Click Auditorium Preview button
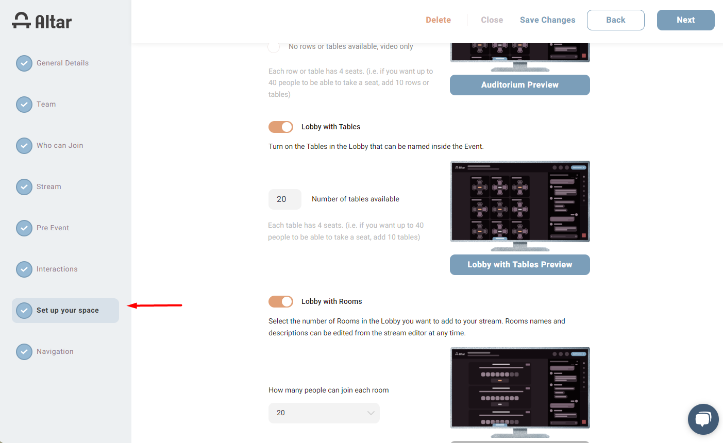This screenshot has height=443, width=723. [x=520, y=85]
